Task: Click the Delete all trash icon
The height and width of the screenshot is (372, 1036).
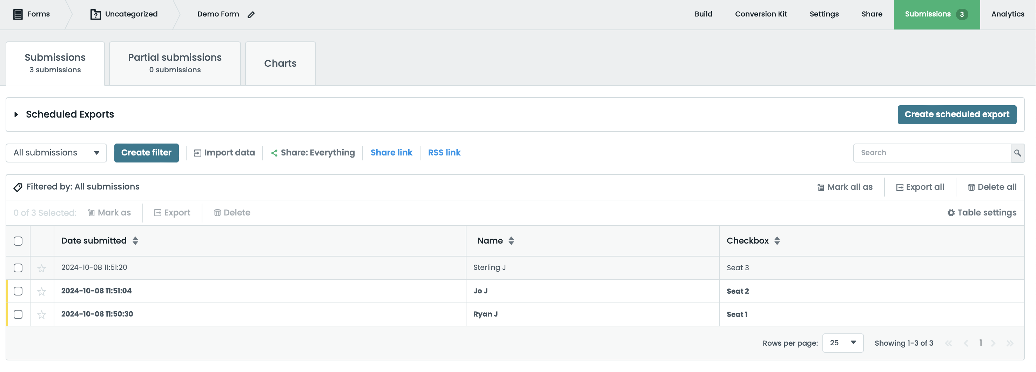Action: (x=971, y=187)
